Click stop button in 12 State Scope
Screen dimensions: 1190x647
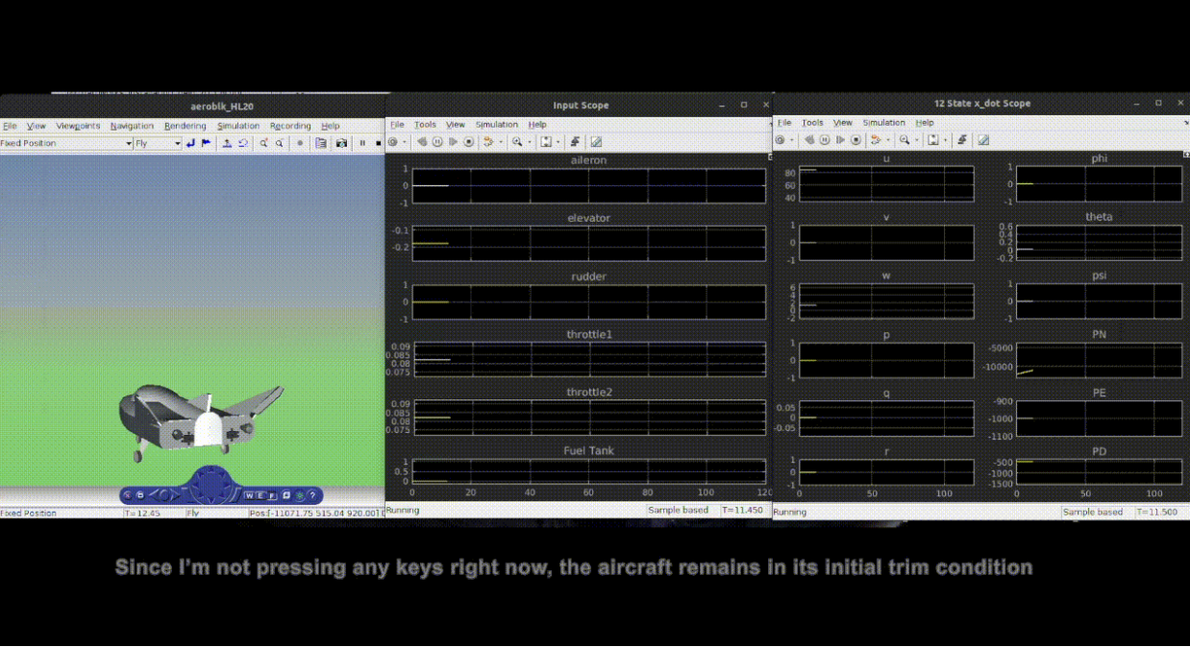tap(855, 140)
